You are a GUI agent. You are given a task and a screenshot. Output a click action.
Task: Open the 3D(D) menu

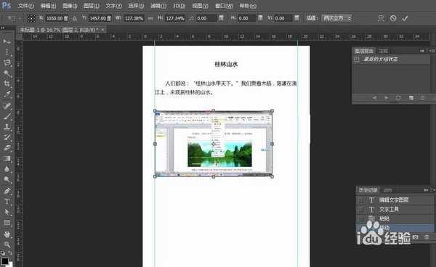point(179,6)
